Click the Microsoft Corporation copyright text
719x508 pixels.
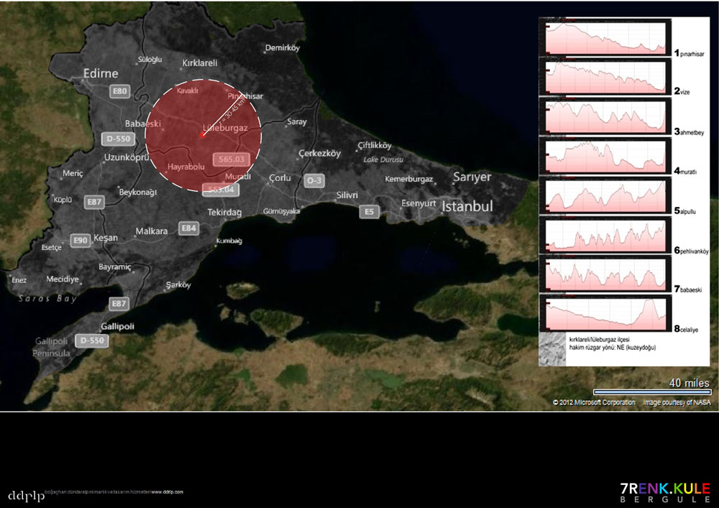(594, 402)
